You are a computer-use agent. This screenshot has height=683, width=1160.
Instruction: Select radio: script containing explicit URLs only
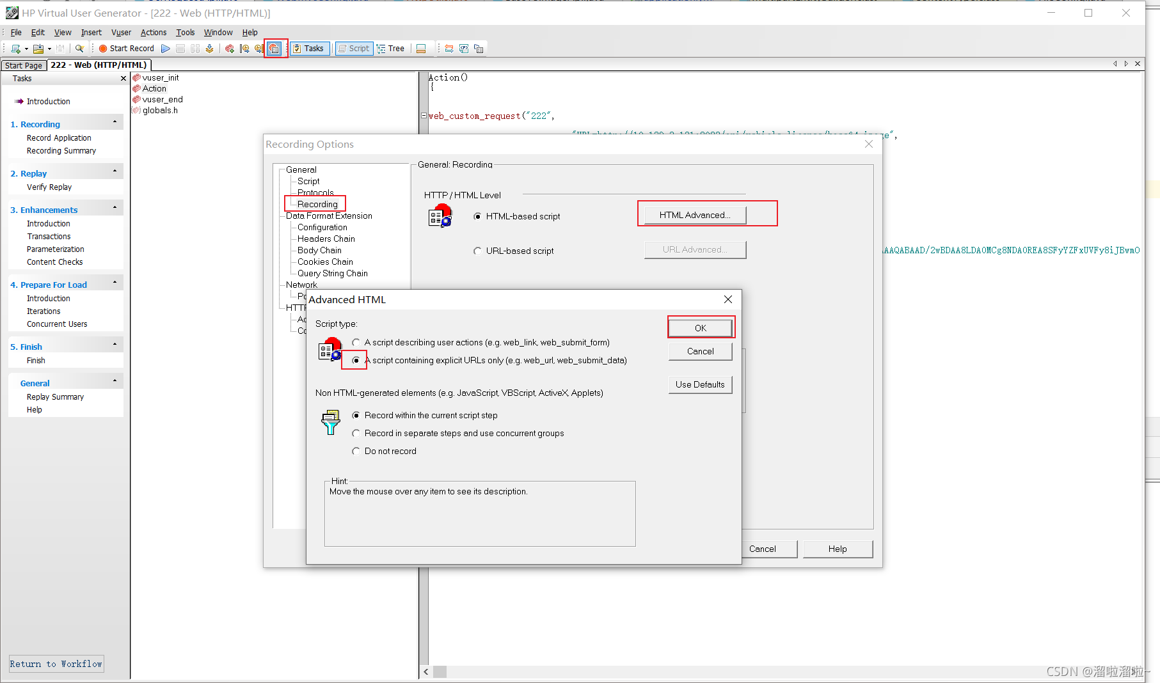point(356,361)
